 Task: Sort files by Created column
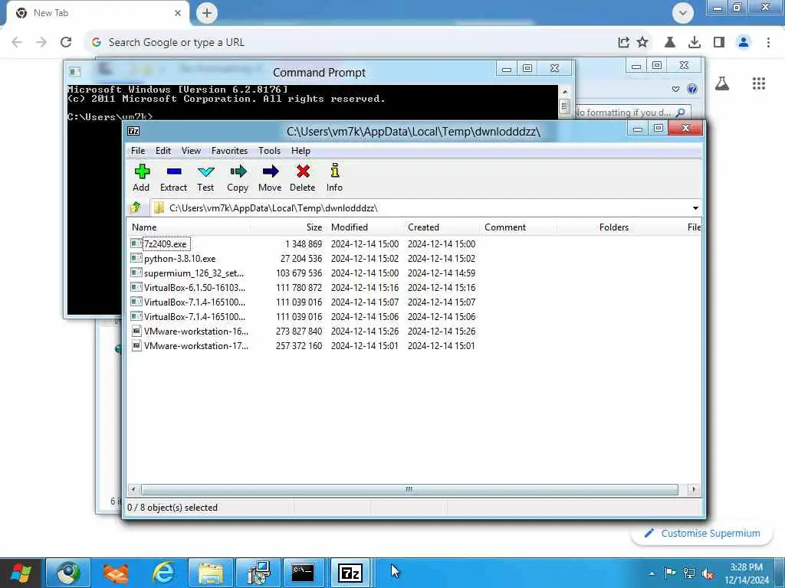point(442,227)
